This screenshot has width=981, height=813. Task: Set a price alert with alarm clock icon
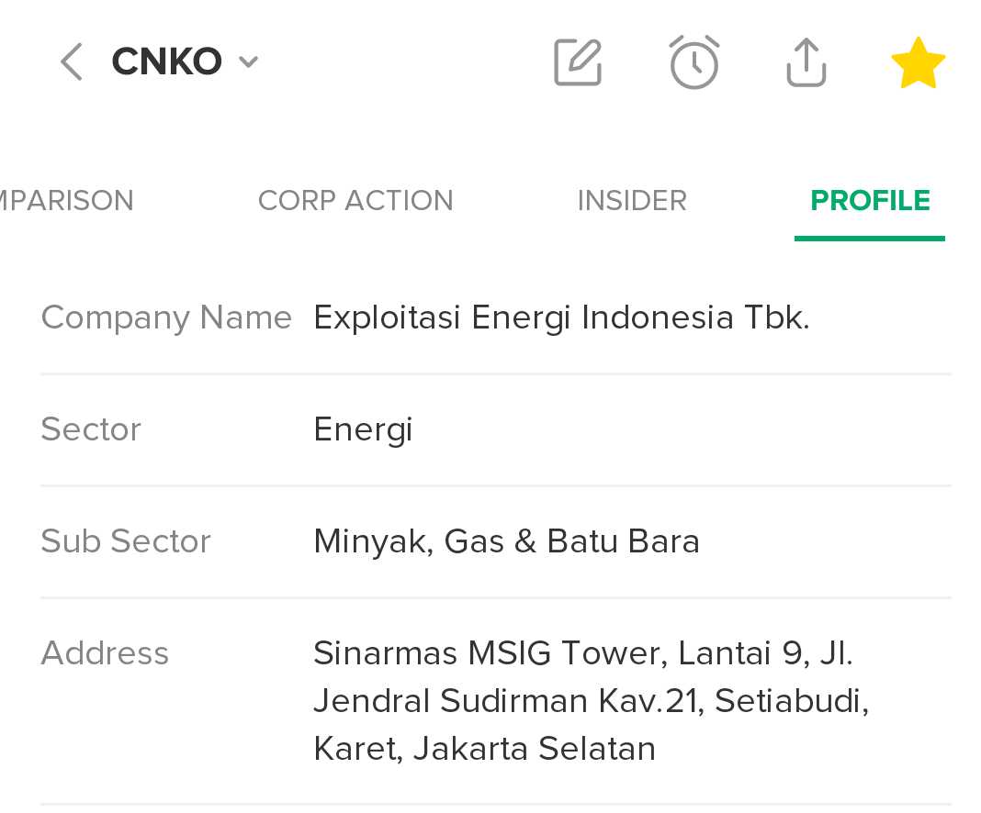pyautogui.click(x=693, y=61)
